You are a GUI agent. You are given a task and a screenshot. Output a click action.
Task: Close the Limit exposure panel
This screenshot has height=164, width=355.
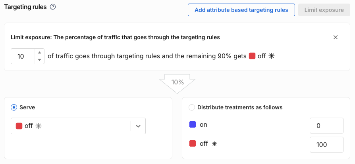(x=336, y=37)
